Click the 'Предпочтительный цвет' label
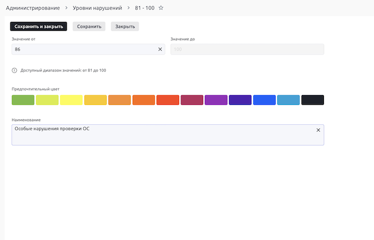The image size is (374, 240). coord(36,89)
